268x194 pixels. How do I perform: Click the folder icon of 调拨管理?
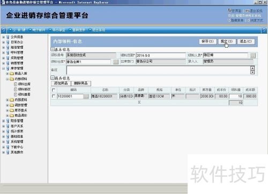(x=12, y=105)
